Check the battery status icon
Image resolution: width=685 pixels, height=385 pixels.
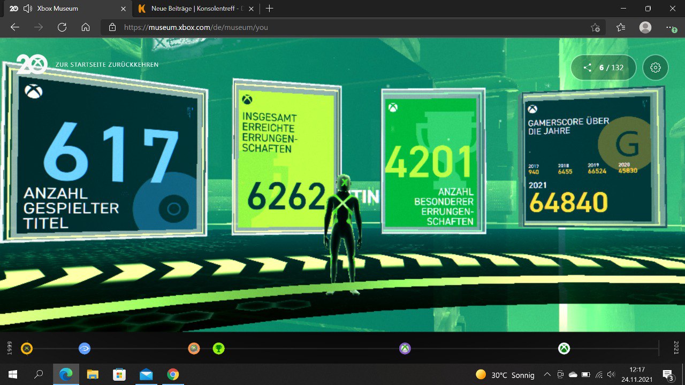pos(586,375)
